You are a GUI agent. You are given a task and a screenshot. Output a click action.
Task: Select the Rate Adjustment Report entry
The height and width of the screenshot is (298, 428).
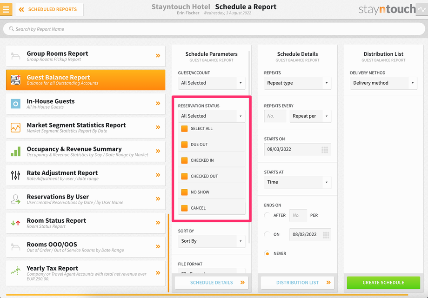(86, 175)
